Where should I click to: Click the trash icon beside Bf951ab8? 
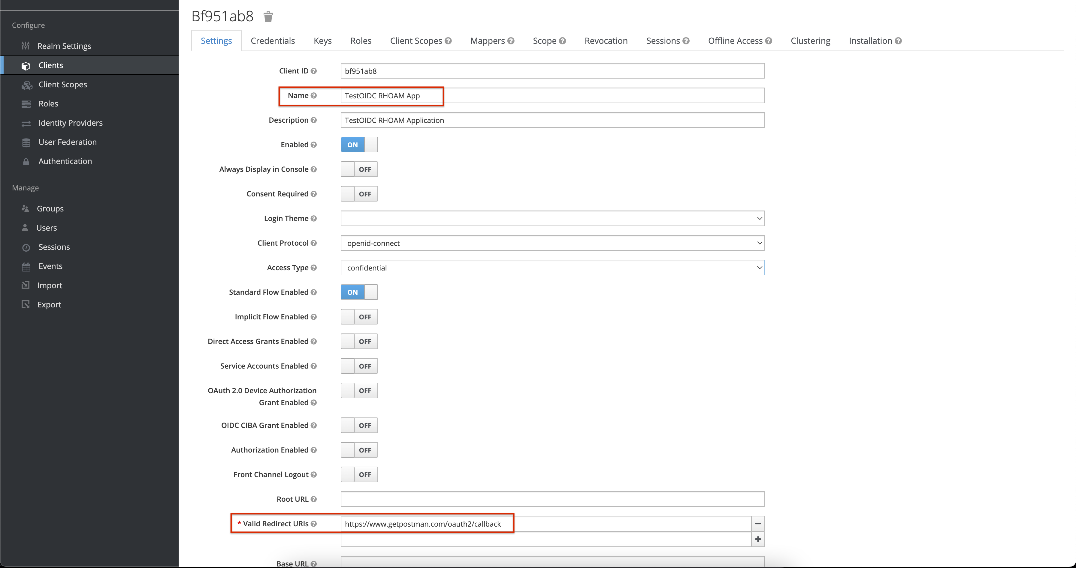tap(268, 17)
